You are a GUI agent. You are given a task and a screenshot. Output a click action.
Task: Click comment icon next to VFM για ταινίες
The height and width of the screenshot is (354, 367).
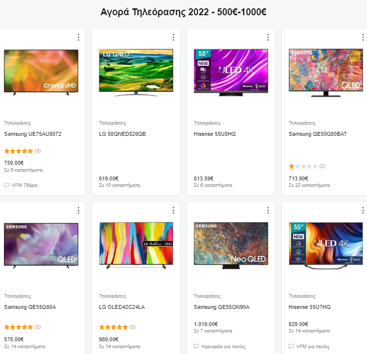coord(291,346)
